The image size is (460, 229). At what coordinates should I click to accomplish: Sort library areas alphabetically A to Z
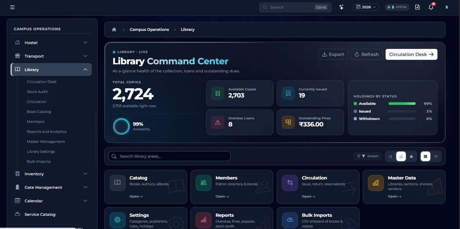[x=391, y=156]
